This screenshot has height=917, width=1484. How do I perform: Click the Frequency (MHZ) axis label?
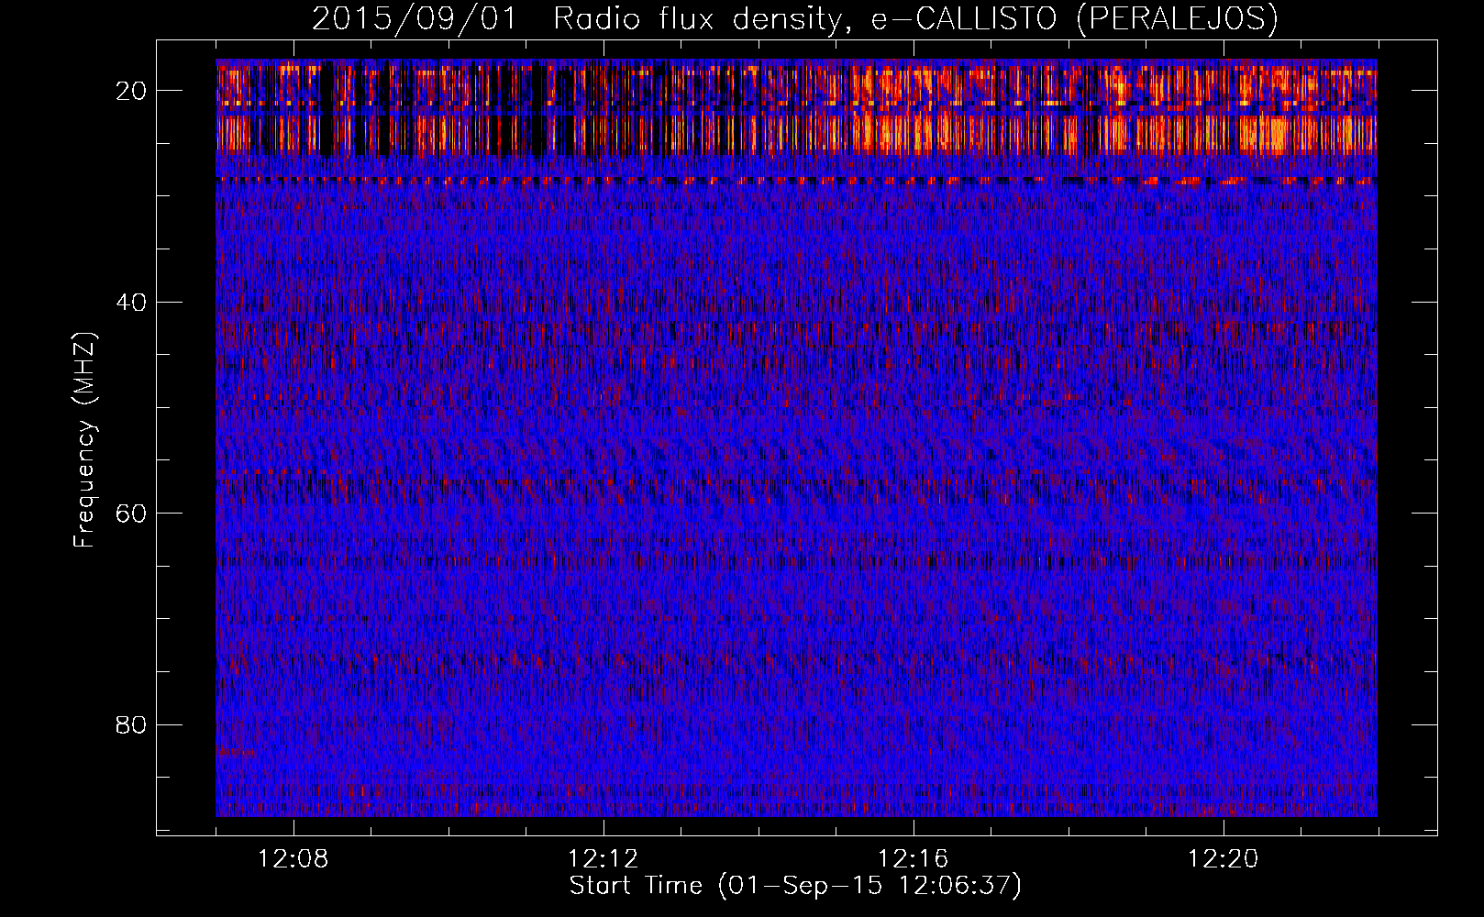[84, 440]
